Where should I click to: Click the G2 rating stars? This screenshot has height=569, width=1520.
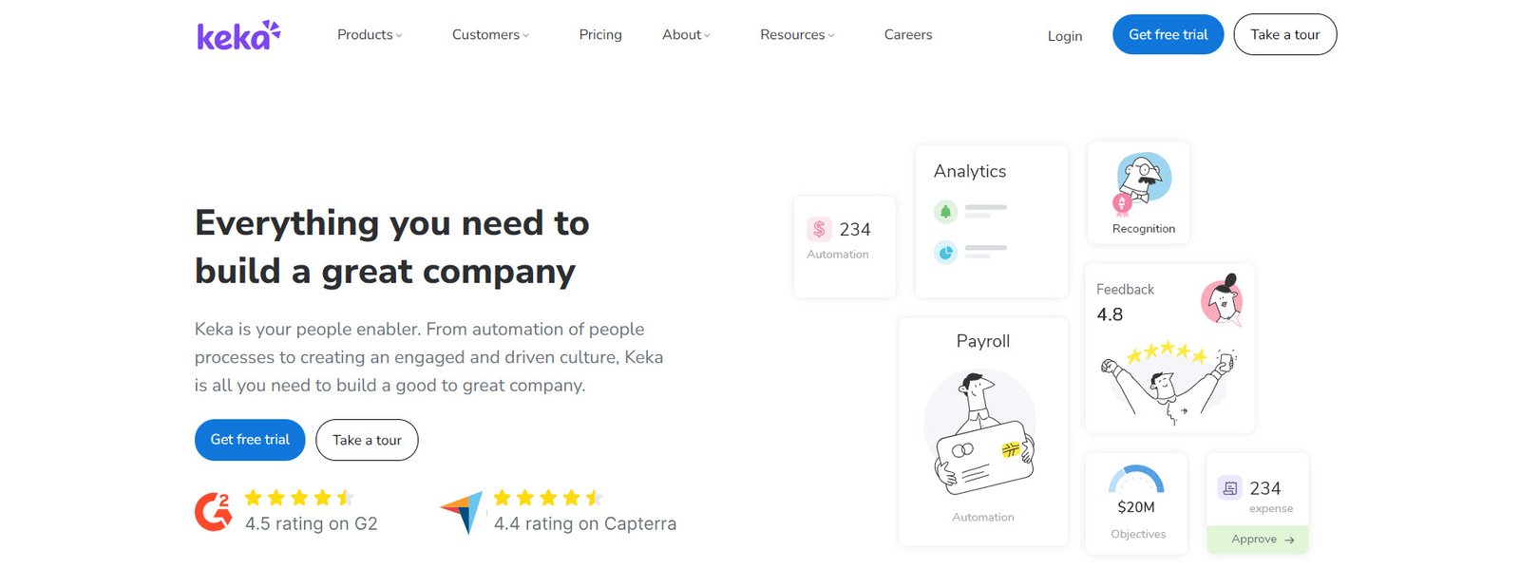coord(299,498)
